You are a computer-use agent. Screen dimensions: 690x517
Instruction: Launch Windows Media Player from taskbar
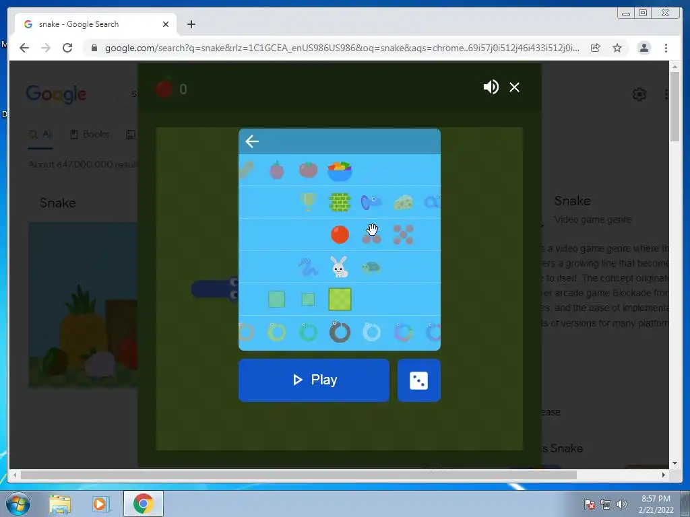click(x=100, y=504)
